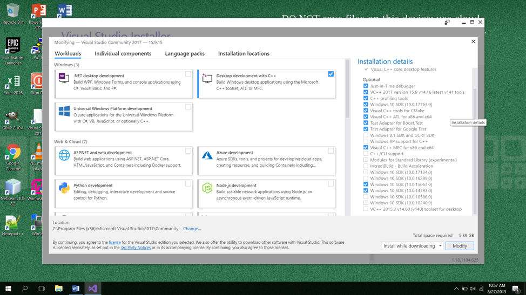Click the Installation details vertical scrollbar
The height and width of the screenshot is (295, 526).
point(475,150)
